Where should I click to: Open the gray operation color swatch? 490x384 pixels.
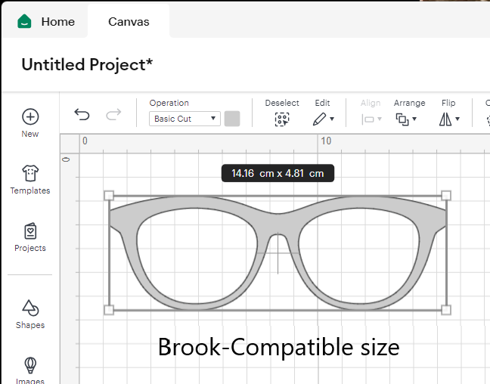point(232,119)
